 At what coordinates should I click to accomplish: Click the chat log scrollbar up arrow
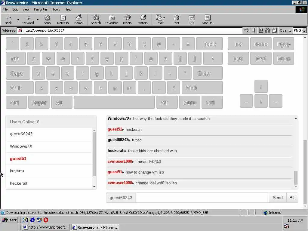click(x=296, y=118)
